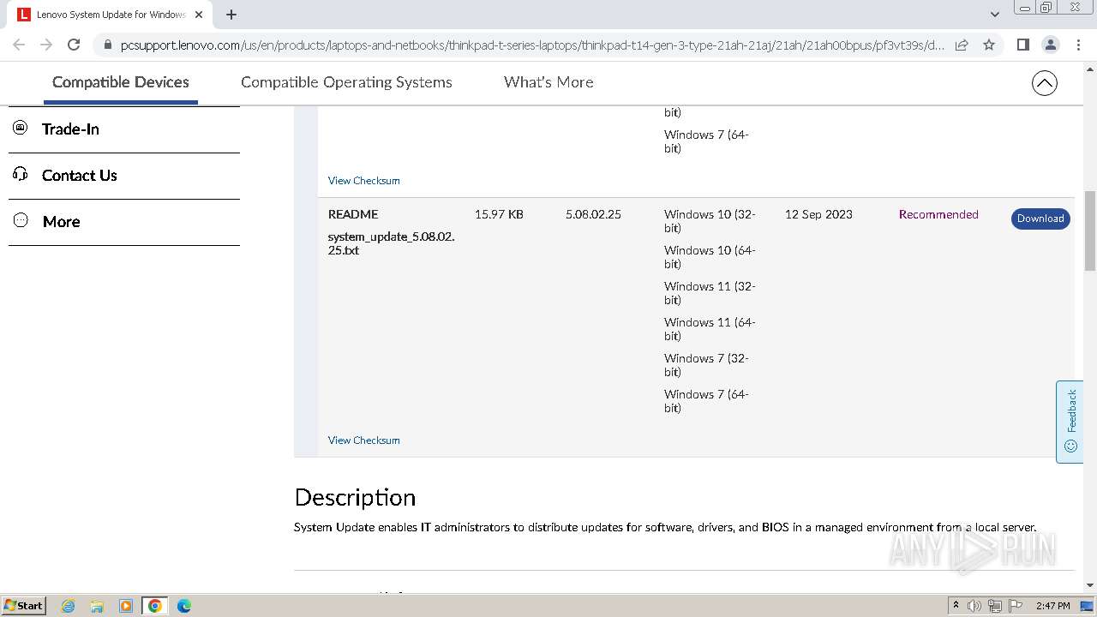The image size is (1097, 617).
Task: Open the Chrome profile avatar
Action: pos(1050,45)
